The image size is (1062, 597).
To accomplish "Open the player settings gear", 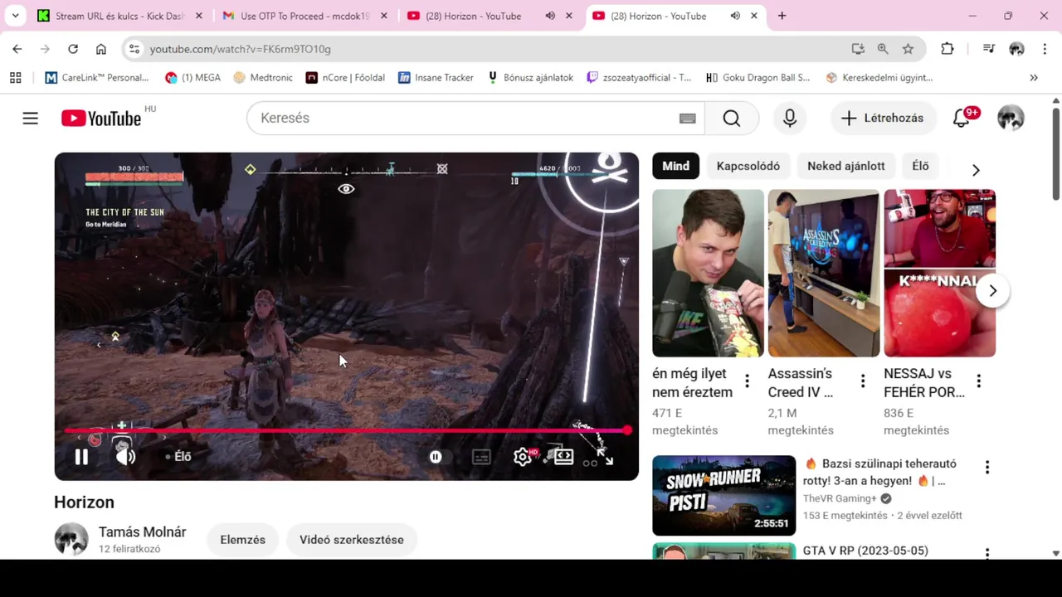I will click(523, 457).
